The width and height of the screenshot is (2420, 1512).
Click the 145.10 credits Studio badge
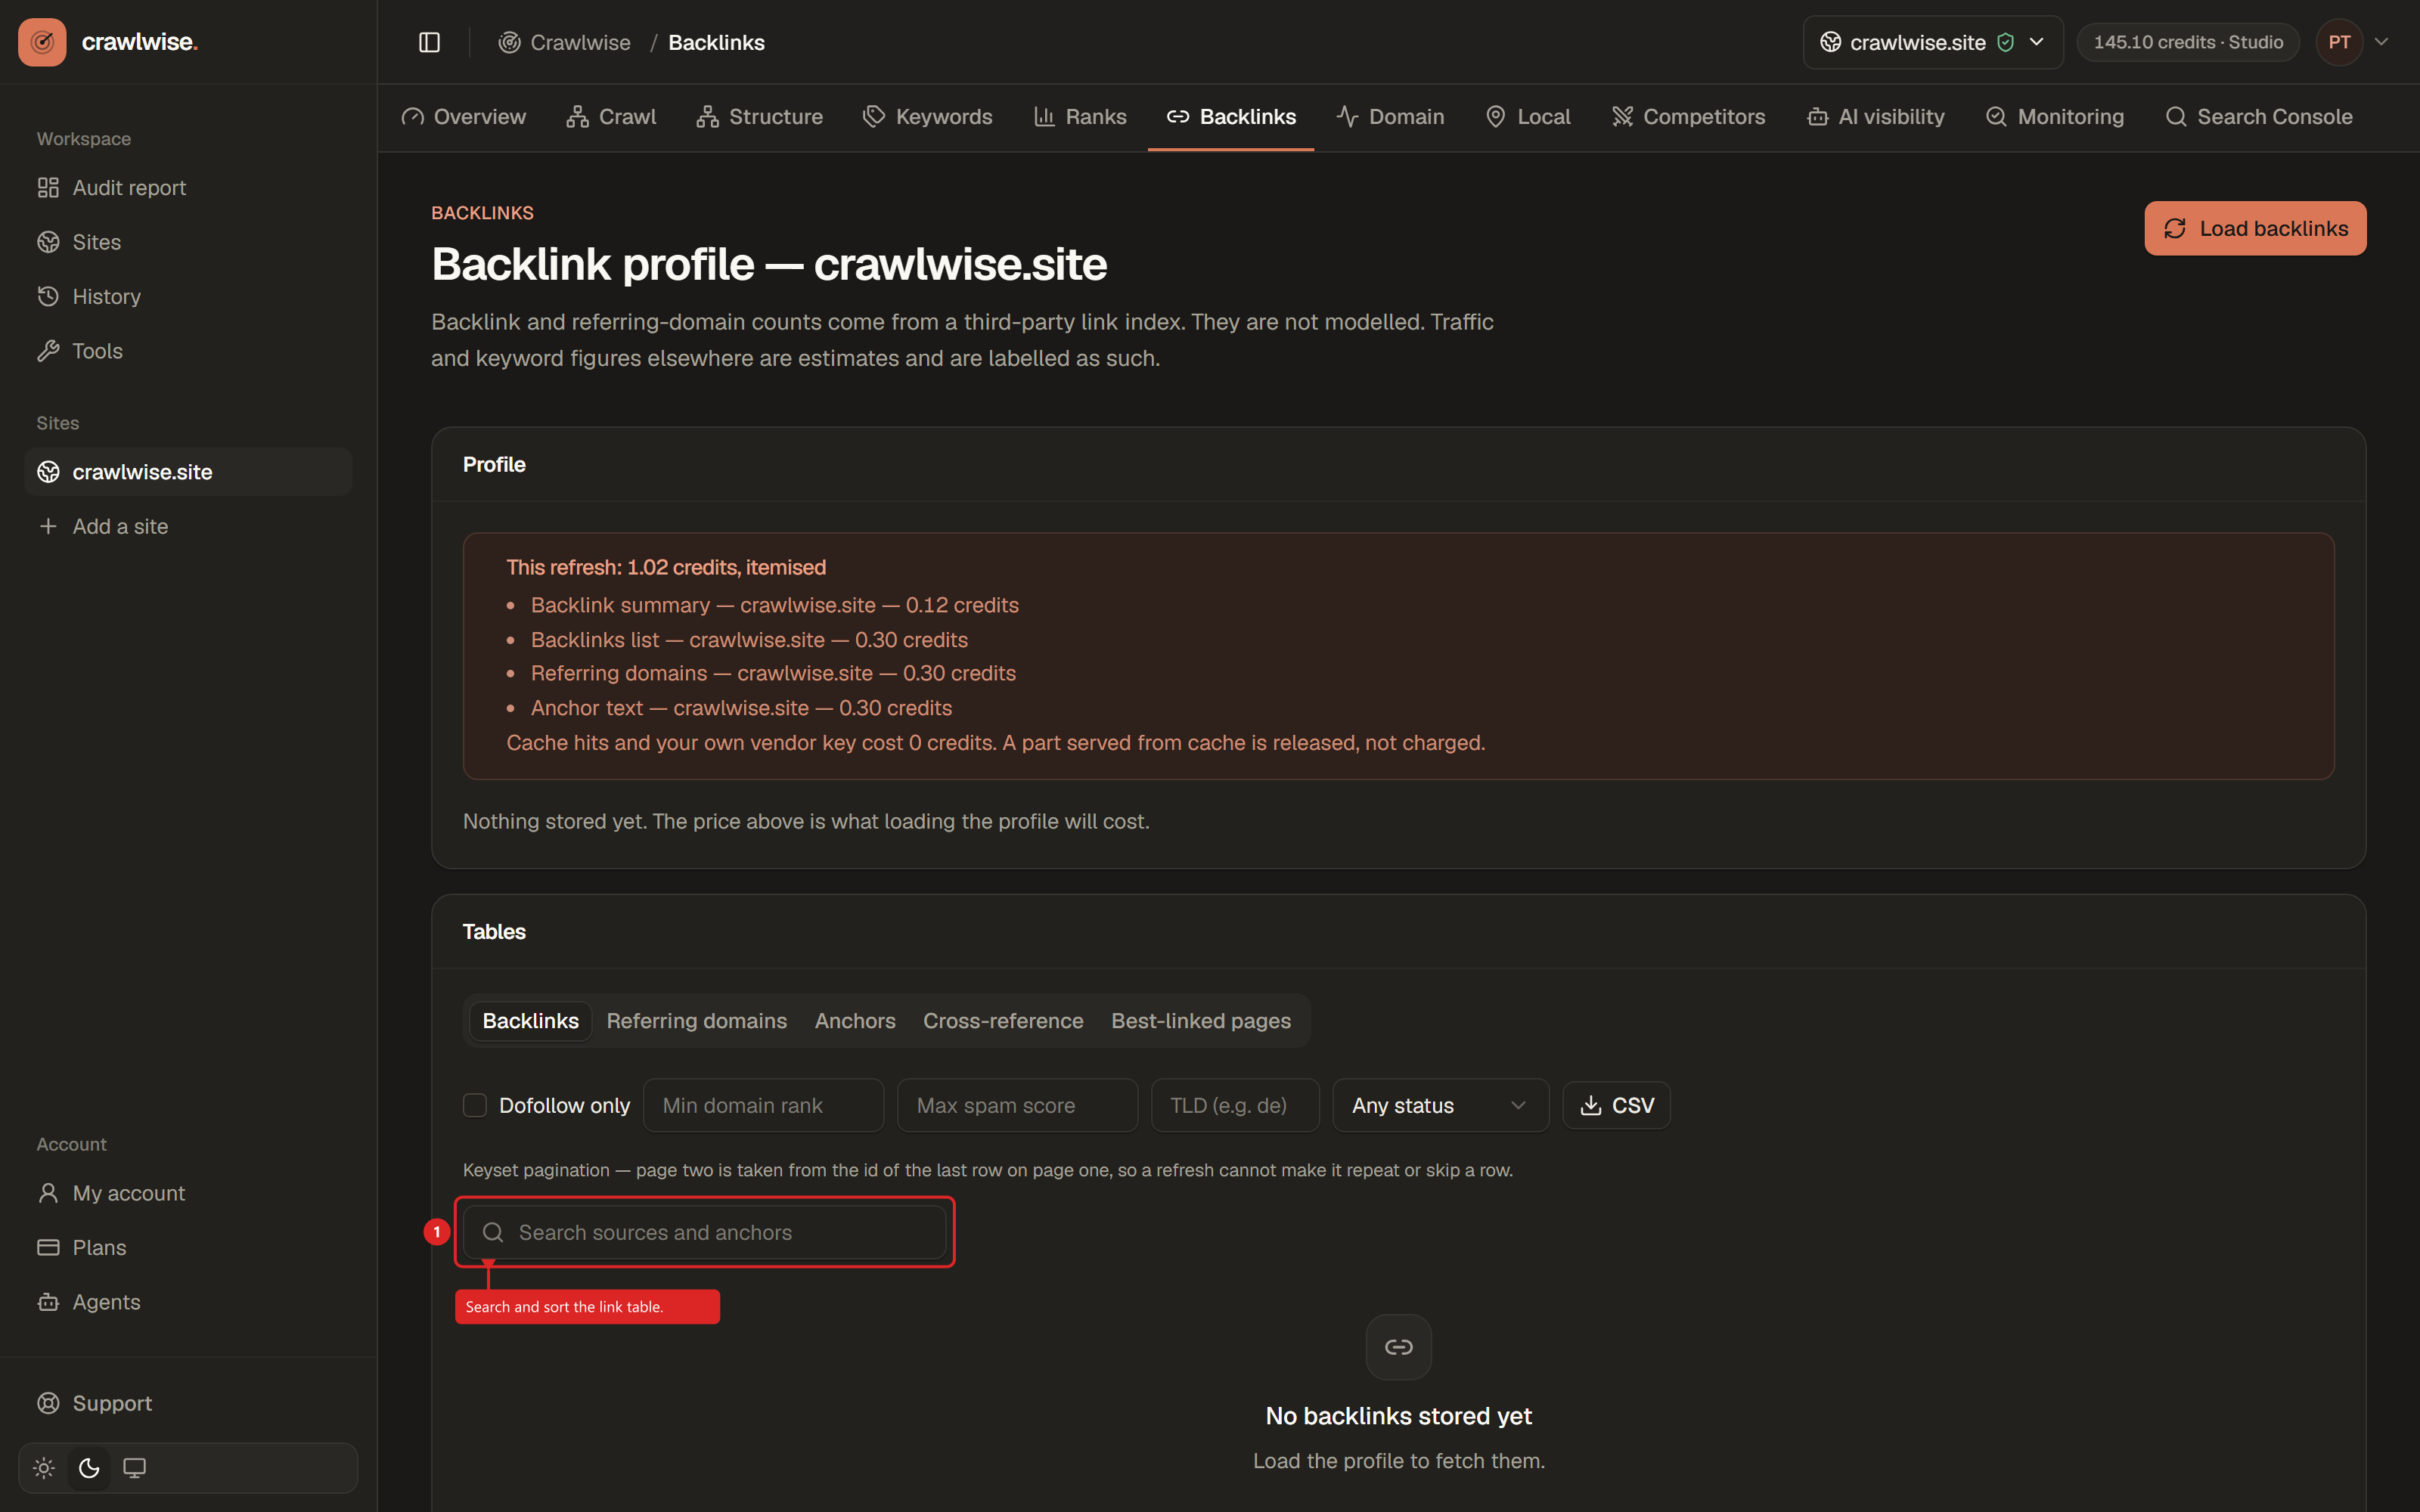pos(2188,42)
